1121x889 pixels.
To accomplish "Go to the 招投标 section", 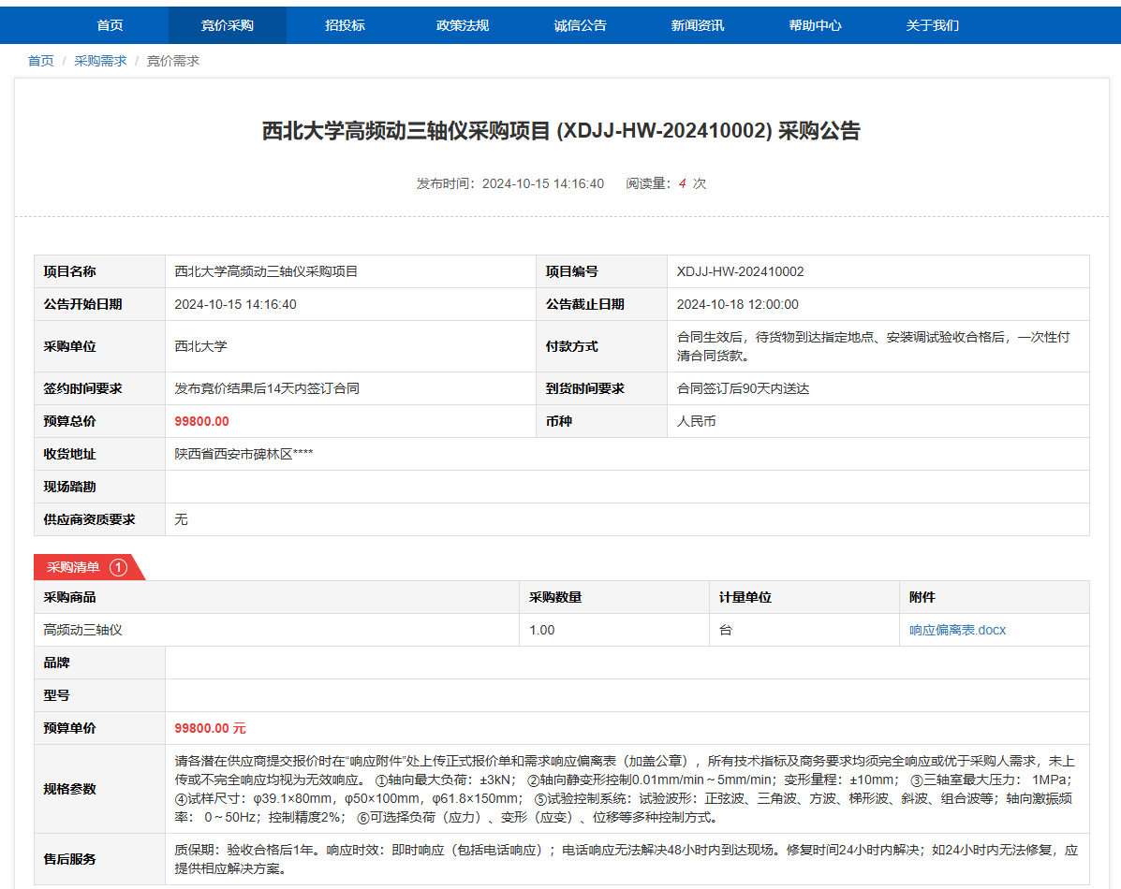I will pyautogui.click(x=345, y=25).
